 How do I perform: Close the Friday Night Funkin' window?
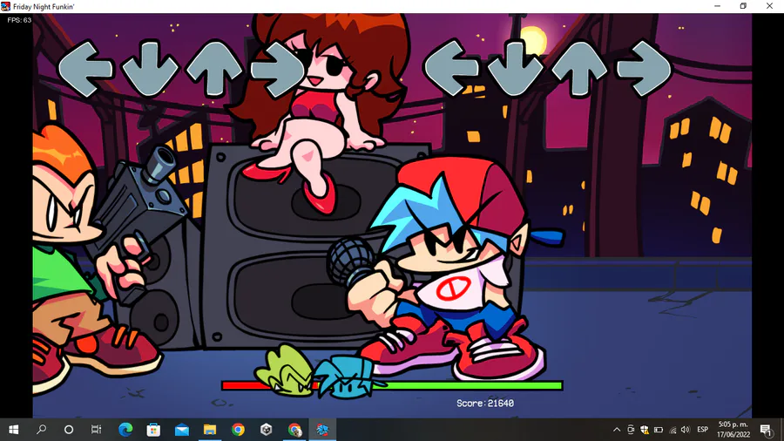coord(769,6)
